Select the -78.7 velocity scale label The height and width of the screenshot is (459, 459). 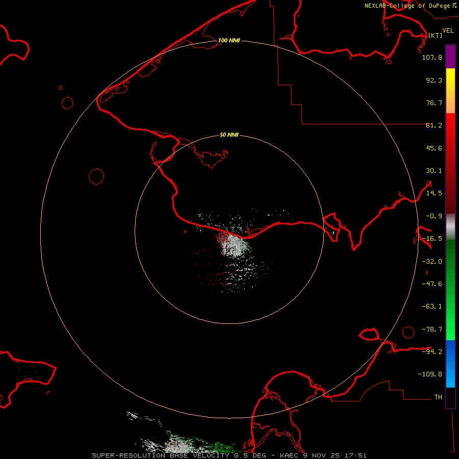pyautogui.click(x=432, y=329)
